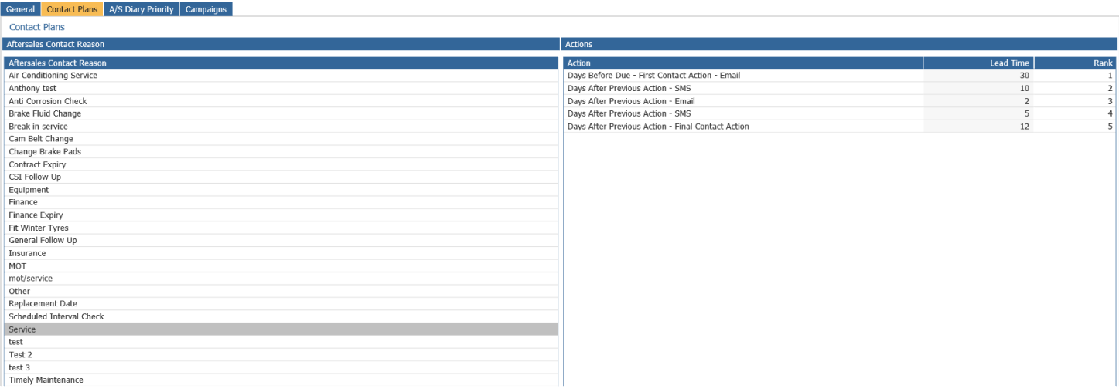Click the Rank column header

pyautogui.click(x=1075, y=63)
